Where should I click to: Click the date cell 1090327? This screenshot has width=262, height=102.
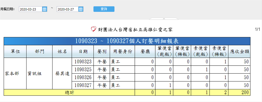tap(83, 85)
